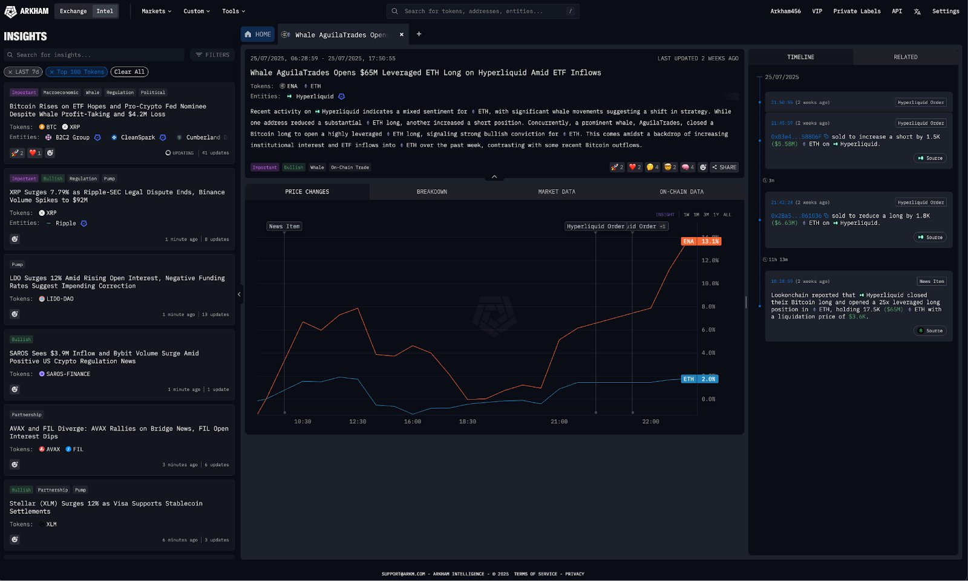Select the INSIGHT chart range
This screenshot has height=581, width=968.
pos(665,215)
